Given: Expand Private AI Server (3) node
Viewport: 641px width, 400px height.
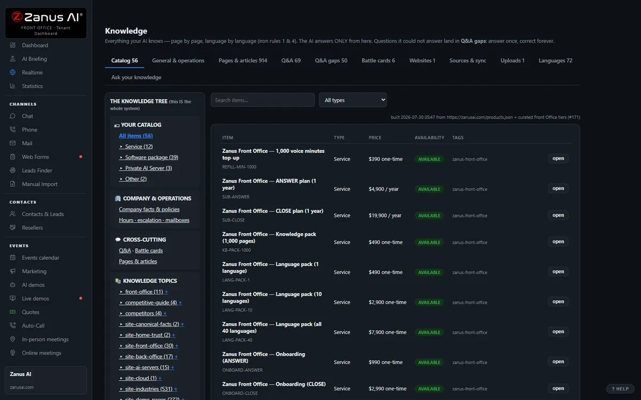Looking at the screenshot, I should point(145,168).
